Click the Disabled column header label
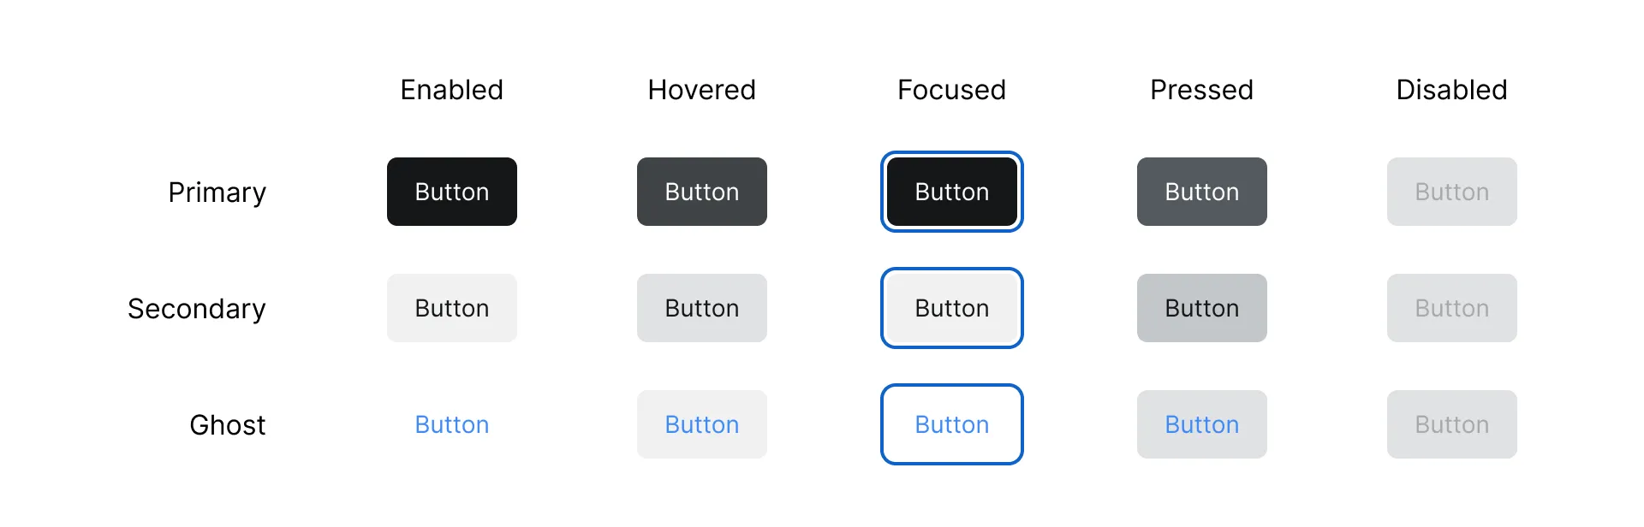Viewport: 1644px width, 527px height. coord(1451,90)
